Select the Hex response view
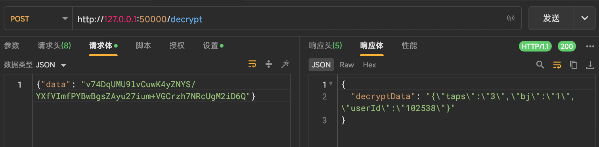This screenshot has width=599, height=147. (x=369, y=65)
